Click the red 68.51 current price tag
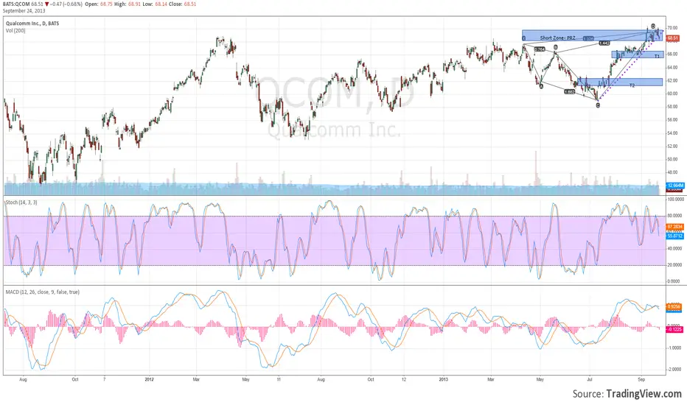This screenshot has width=687, height=405. (672, 38)
